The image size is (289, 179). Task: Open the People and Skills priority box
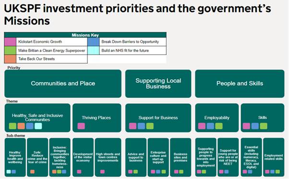coord(240,84)
